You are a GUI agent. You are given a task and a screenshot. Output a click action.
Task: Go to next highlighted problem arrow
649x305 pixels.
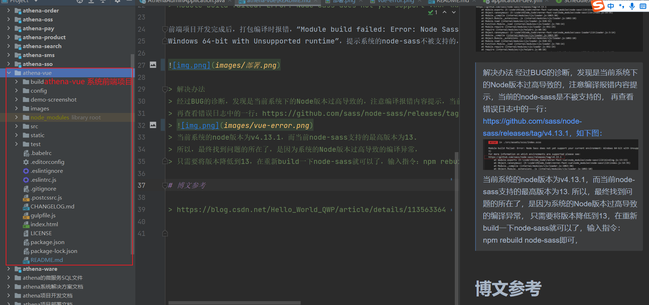coord(454,12)
